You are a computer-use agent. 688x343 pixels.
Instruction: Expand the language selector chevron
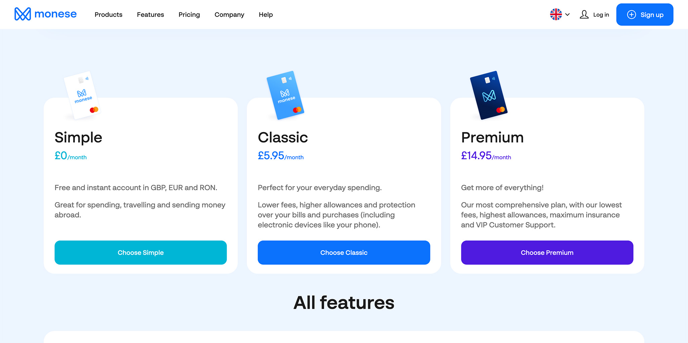(x=567, y=14)
